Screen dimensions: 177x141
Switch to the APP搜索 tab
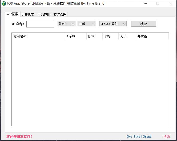pos(13,14)
